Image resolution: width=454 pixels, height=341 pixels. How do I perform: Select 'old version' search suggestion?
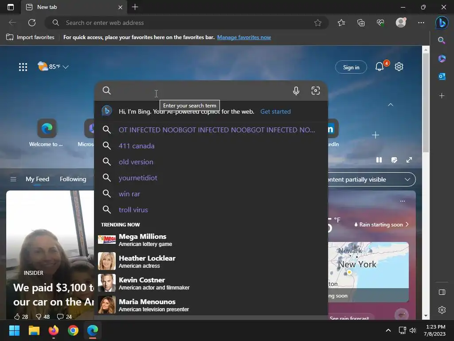pos(211,162)
